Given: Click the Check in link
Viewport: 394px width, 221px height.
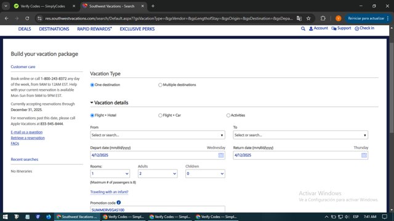Looking at the screenshot, I should 364,28.
